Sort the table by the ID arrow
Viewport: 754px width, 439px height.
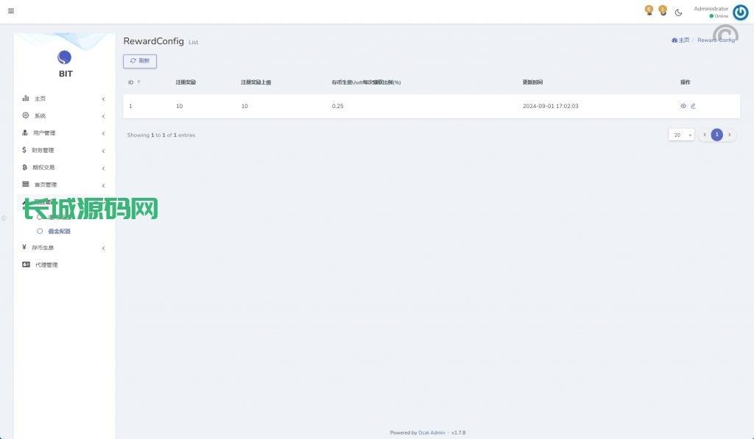[x=139, y=82]
